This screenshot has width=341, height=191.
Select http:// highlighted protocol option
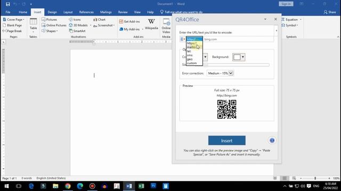[x=194, y=39]
